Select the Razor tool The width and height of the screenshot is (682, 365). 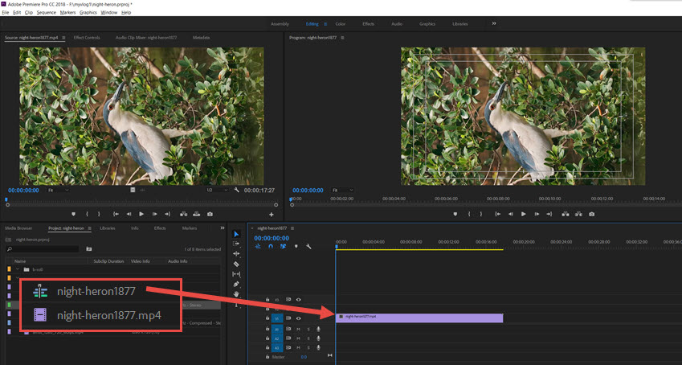[236, 264]
